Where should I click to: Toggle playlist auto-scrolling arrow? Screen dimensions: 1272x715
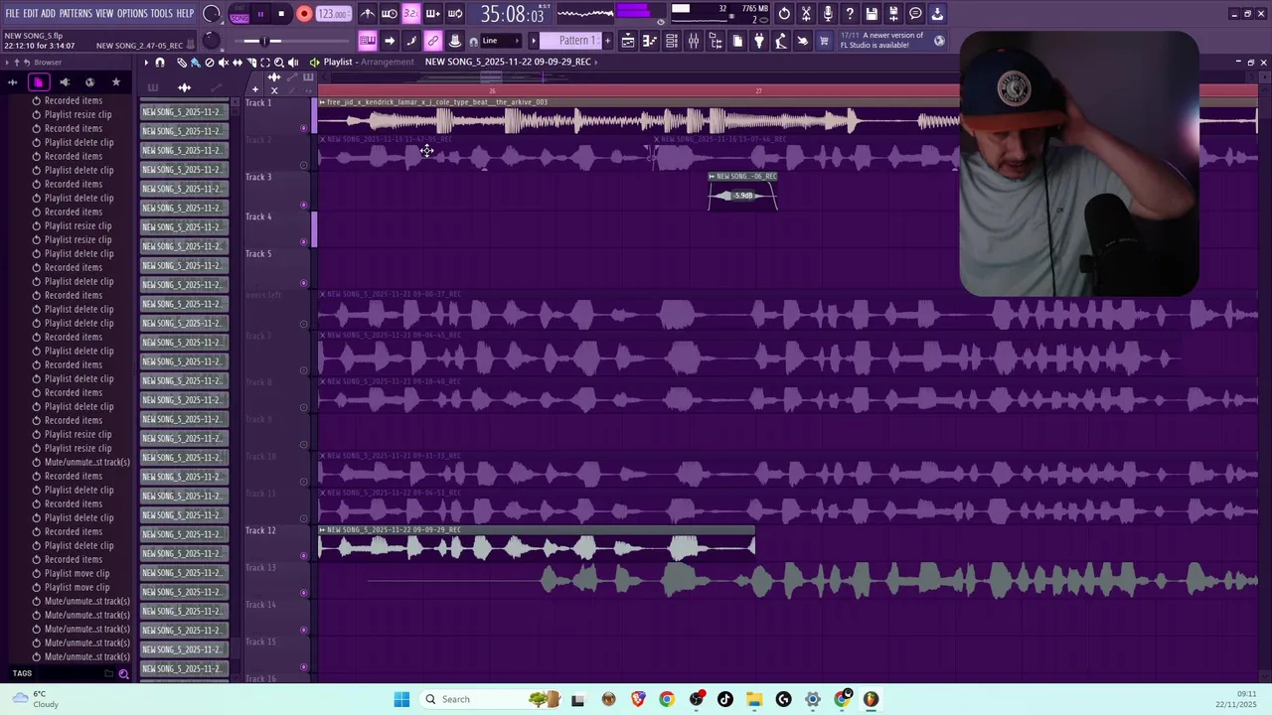[389, 41]
